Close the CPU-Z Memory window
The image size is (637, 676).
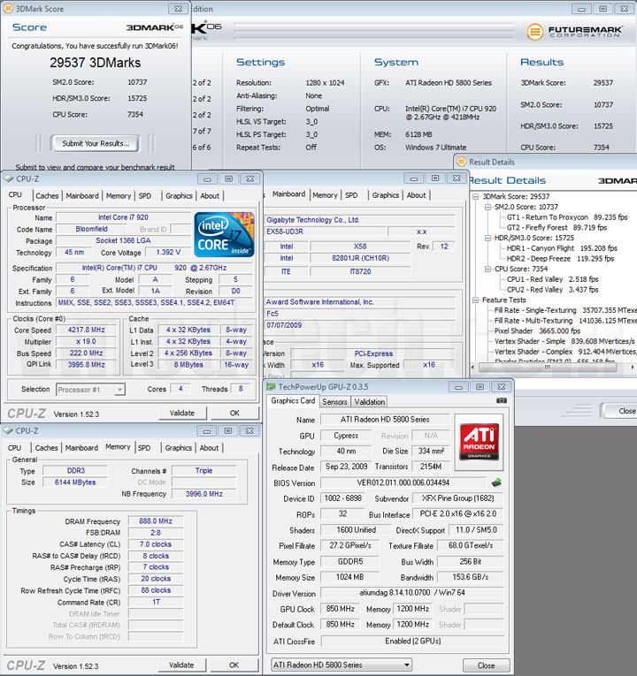(x=249, y=431)
